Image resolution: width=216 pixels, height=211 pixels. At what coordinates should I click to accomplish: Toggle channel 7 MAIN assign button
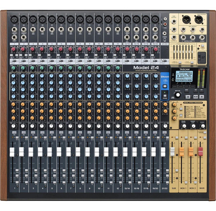[73, 170]
